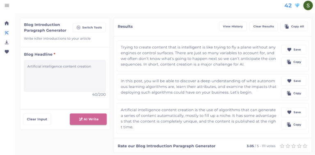Open the favorites heart sidebar icon
Screen dimensions: 315x155
click(x=7, y=52)
